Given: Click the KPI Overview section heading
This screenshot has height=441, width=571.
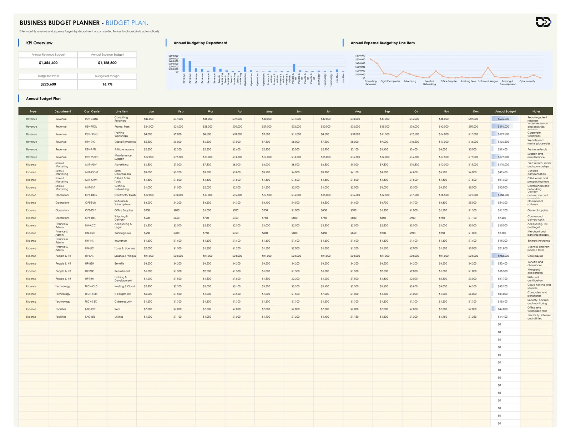Looking at the screenshot, I should click(39, 43).
